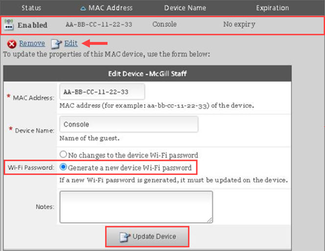The width and height of the screenshot is (325, 251).
Task: Click the icon on Update Device button
Action: (125, 237)
